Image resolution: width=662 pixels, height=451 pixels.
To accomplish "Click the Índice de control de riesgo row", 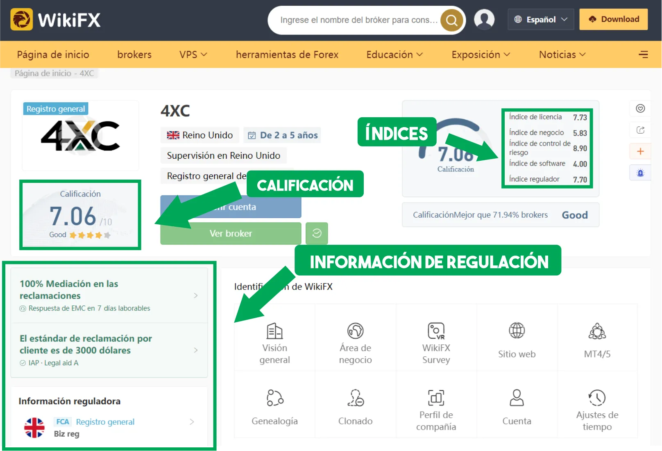I will tap(548, 148).
